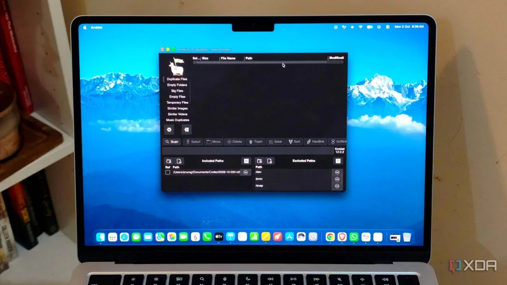Add a folder to Included Paths
The width and height of the screenshot is (507, 285).
coord(169,161)
